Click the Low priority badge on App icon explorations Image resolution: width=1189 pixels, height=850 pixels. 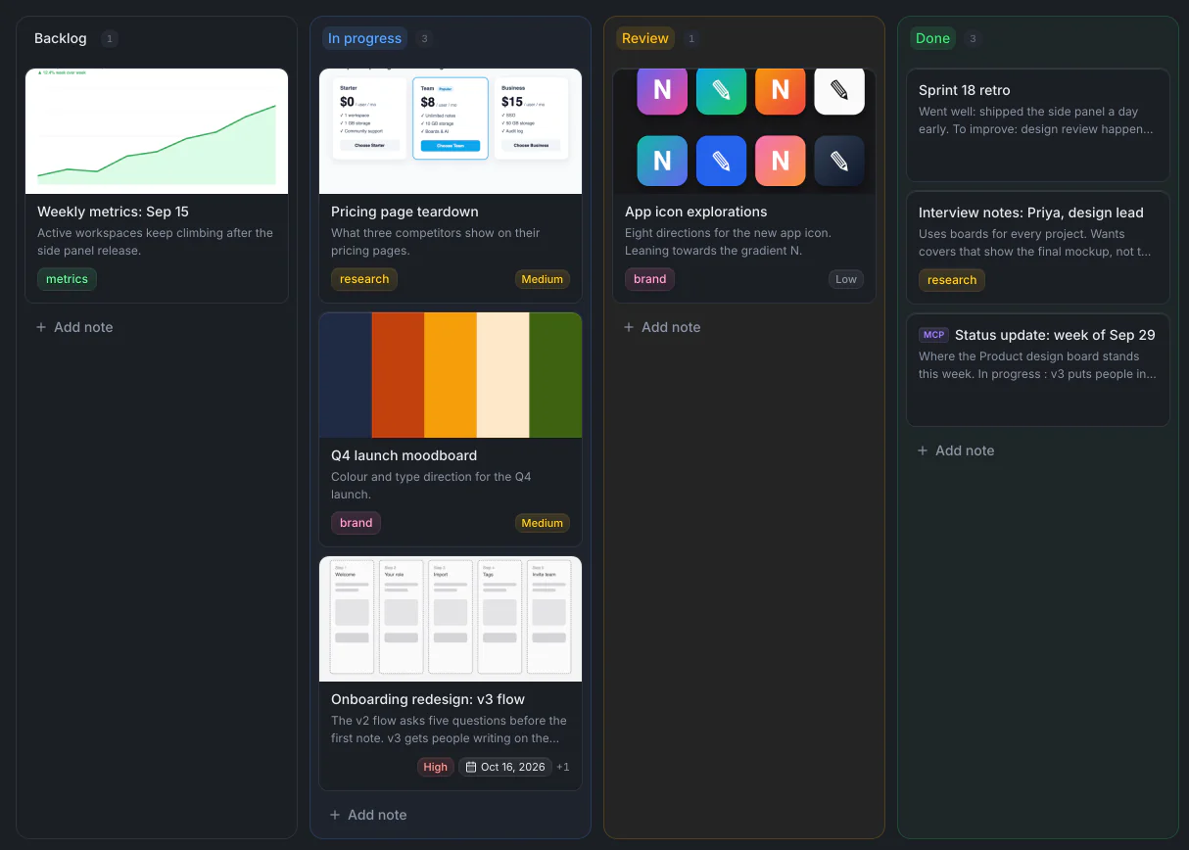[x=846, y=279]
